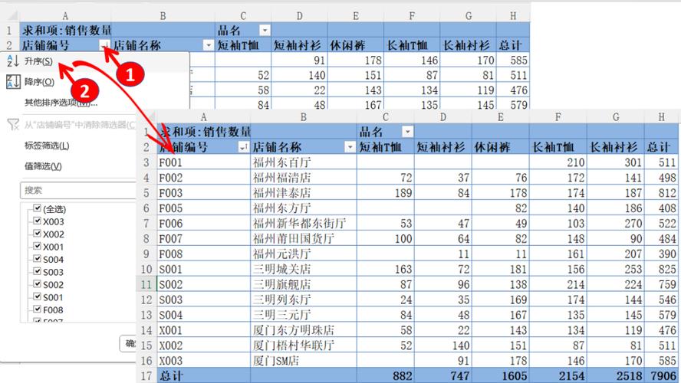Choose 降序(O) in the sort menu
Screen dimensions: 681x383
coord(39,82)
